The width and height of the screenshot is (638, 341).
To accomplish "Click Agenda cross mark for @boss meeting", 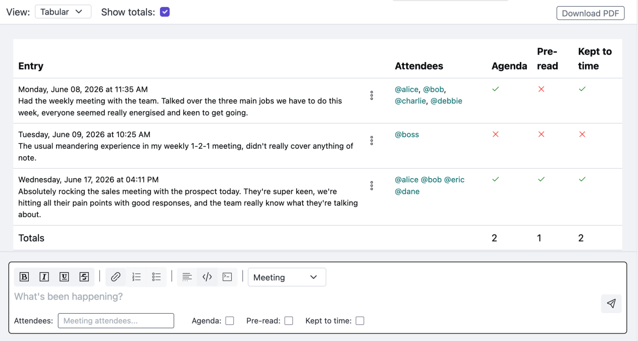I will 496,134.
